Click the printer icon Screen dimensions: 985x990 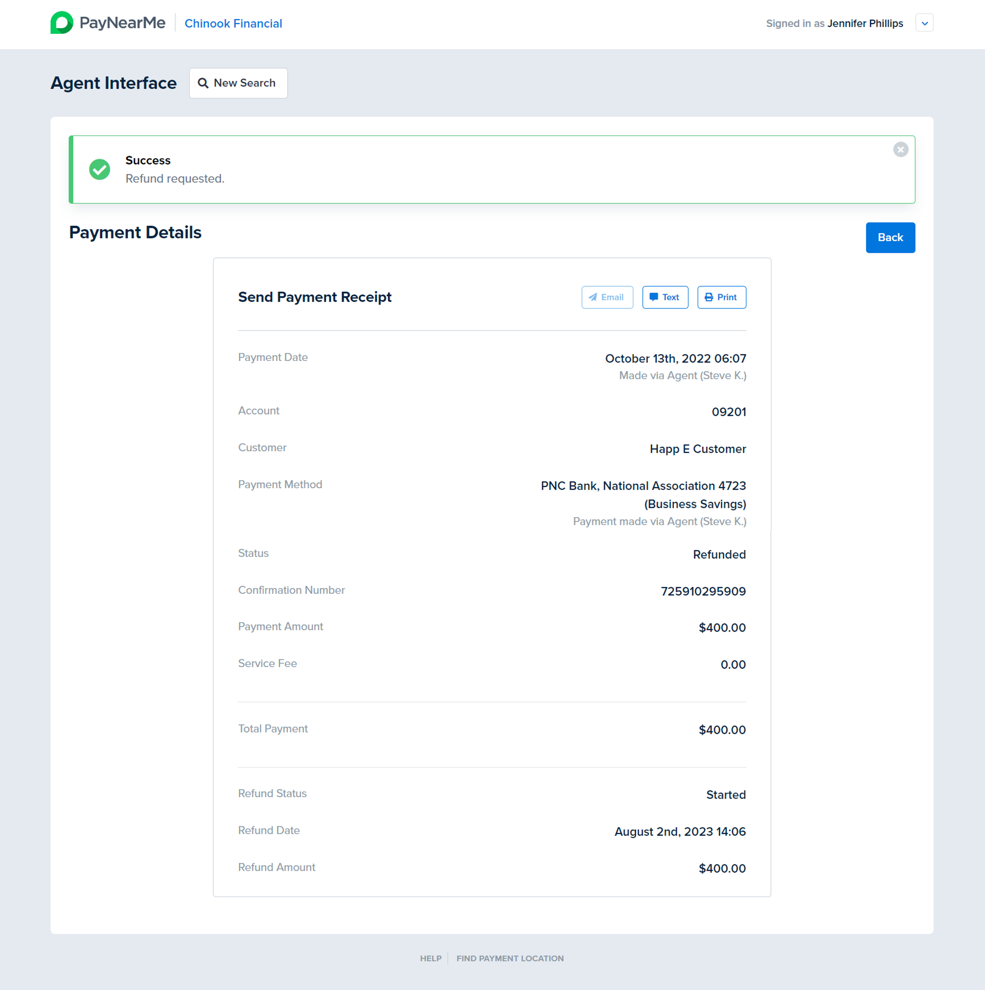point(708,297)
